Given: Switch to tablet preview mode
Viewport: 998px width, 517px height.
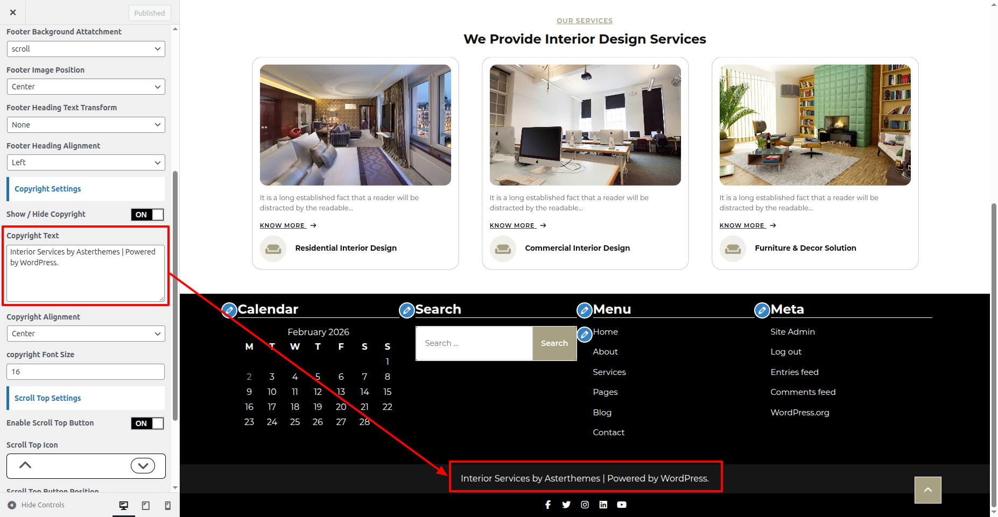Looking at the screenshot, I should pyautogui.click(x=145, y=505).
